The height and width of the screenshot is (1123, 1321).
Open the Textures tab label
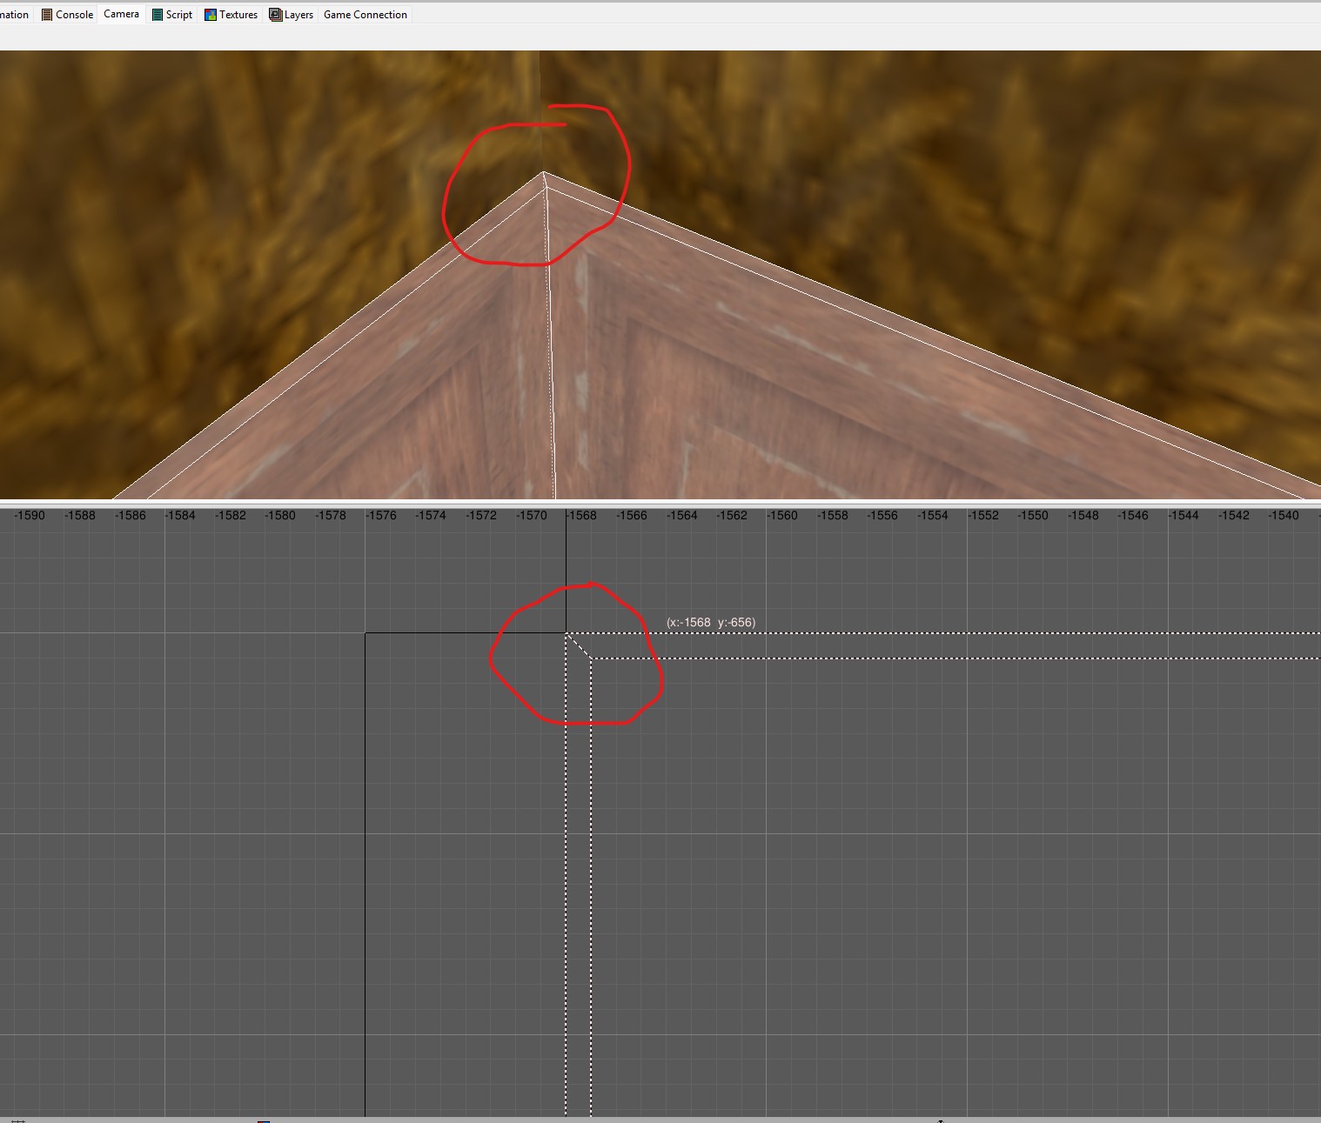(x=238, y=15)
